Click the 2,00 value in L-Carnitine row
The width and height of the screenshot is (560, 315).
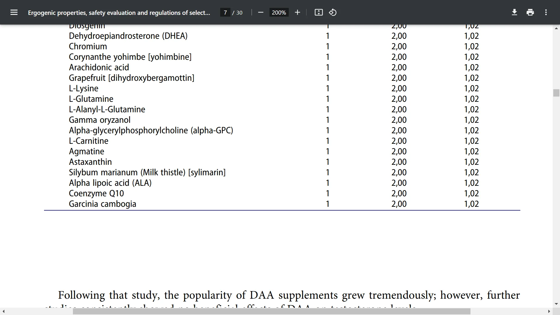pyautogui.click(x=399, y=141)
